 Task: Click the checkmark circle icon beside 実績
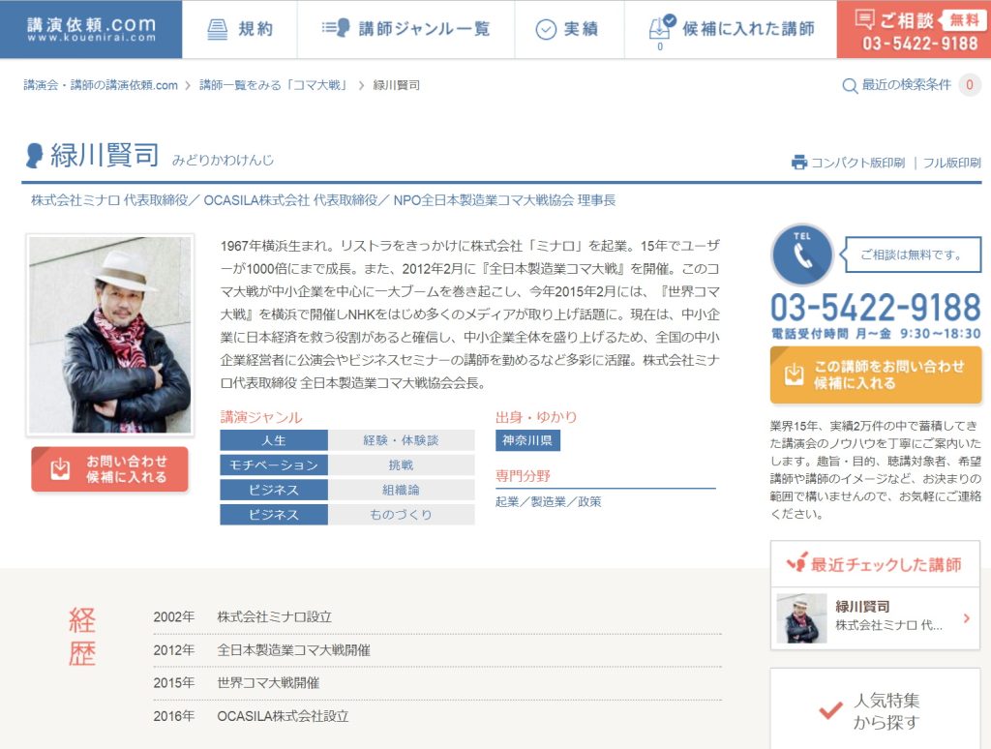(546, 29)
